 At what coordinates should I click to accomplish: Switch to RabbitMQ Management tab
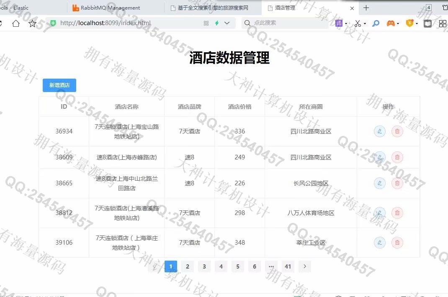point(116,8)
